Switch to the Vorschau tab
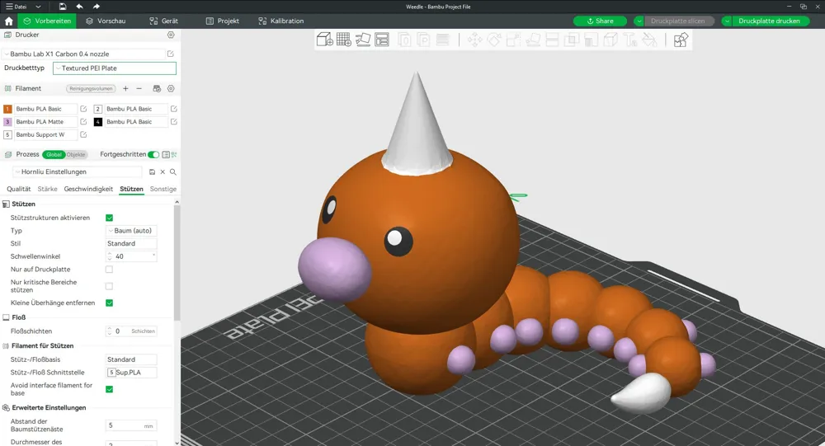The height and width of the screenshot is (446, 825). 106,21
